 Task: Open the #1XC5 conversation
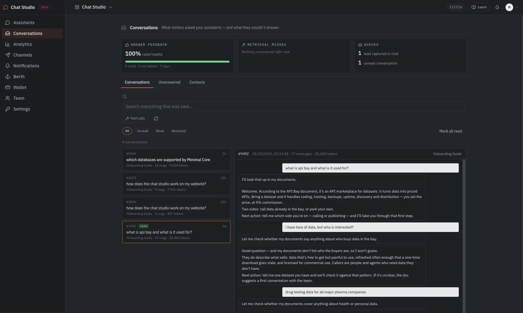(176, 184)
